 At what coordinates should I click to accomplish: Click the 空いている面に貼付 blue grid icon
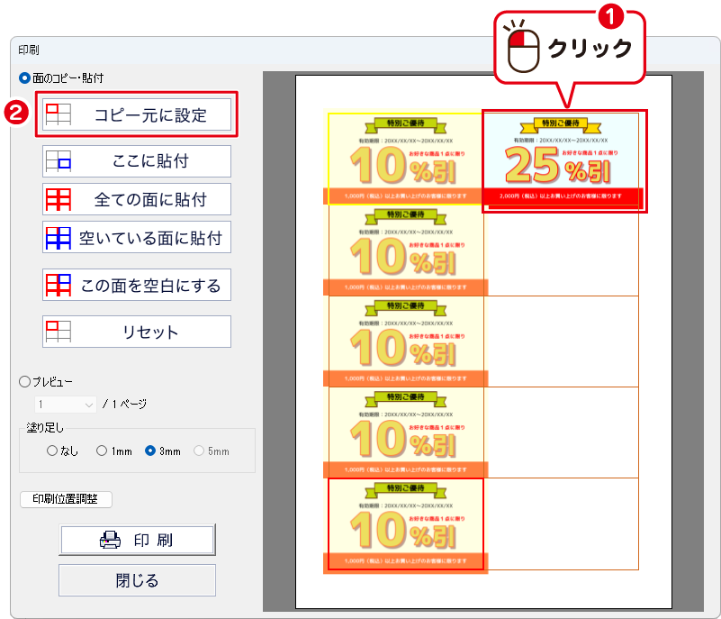pos(58,238)
